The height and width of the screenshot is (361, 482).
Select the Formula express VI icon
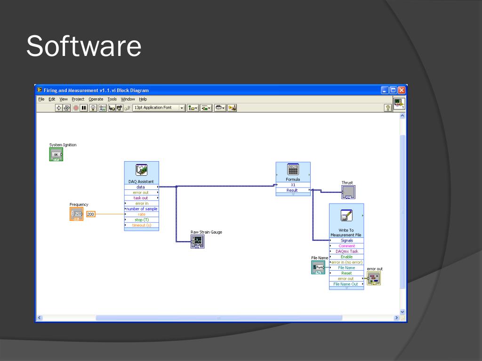(293, 169)
